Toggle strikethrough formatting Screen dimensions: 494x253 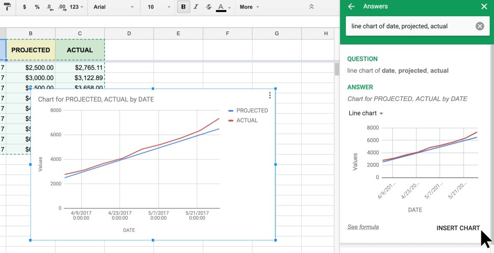point(208,7)
